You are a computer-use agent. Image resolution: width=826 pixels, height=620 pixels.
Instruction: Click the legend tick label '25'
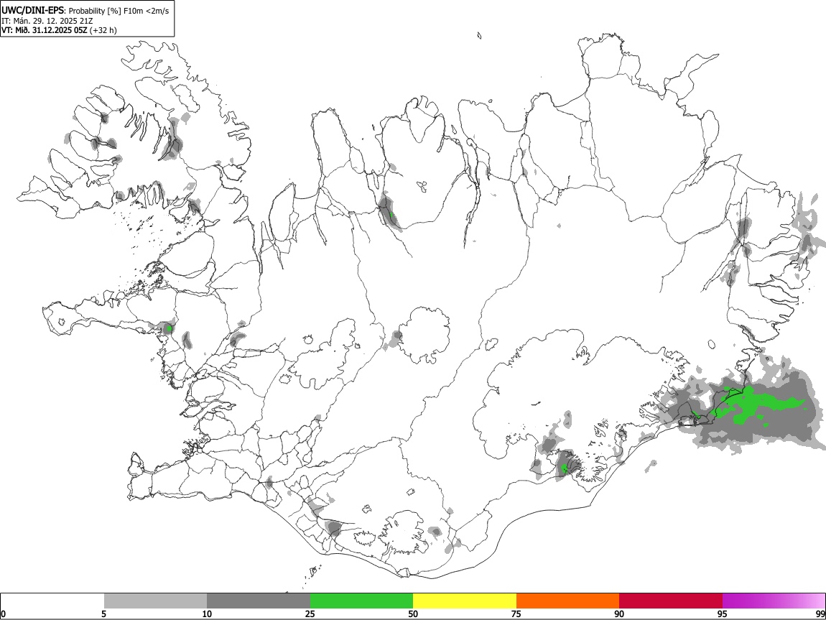310,614
